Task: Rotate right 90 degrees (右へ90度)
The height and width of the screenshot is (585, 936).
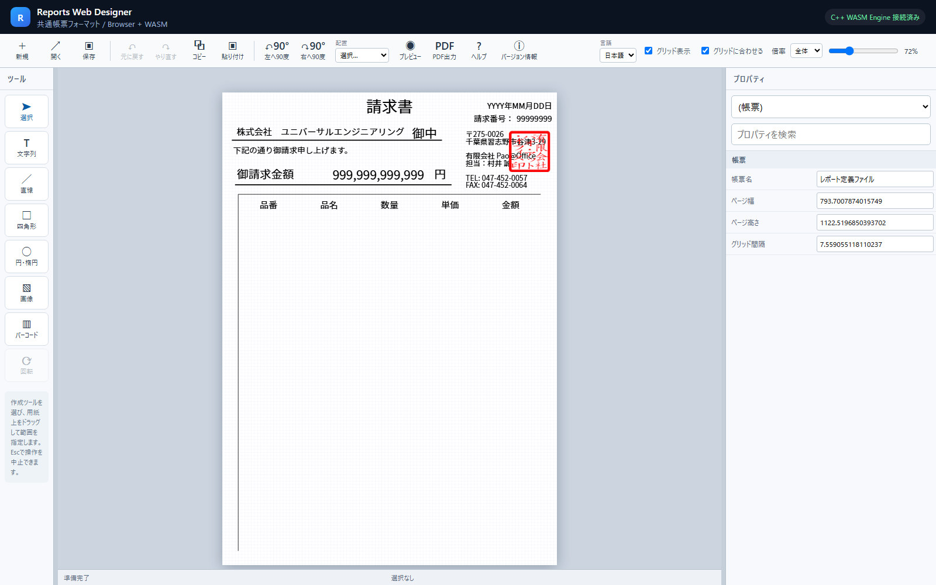Action: [x=313, y=51]
